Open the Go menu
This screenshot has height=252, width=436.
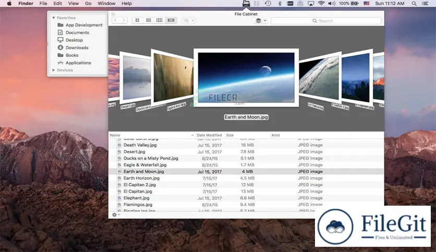pyautogui.click(x=88, y=3)
